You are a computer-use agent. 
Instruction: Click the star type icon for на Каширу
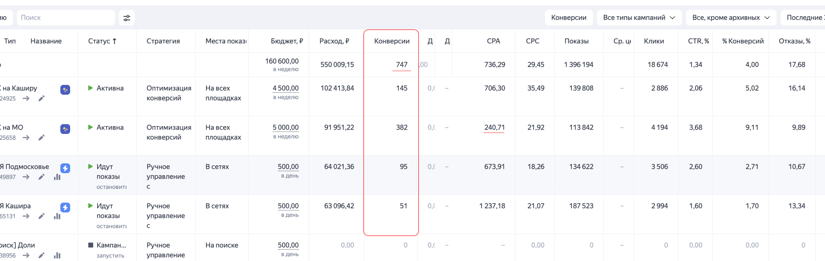coord(65,90)
